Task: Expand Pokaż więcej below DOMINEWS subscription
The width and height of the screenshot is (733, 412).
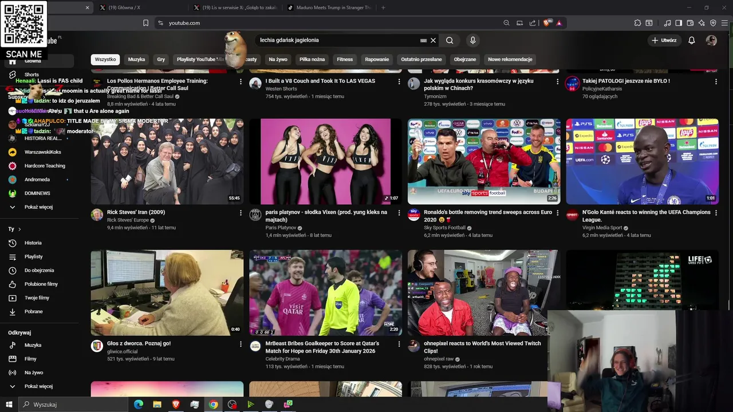Action: [37, 207]
